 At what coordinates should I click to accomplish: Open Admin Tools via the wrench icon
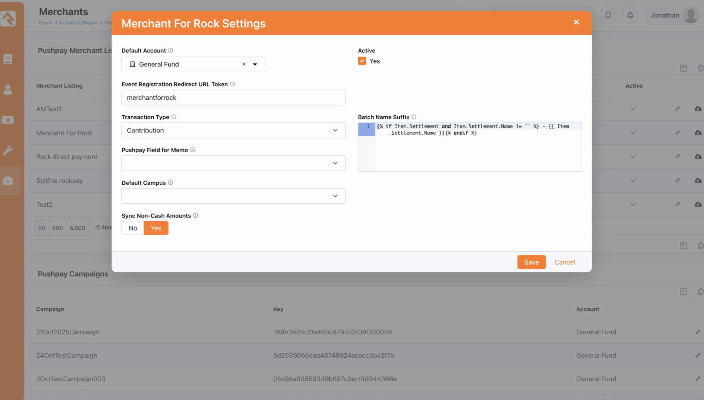[x=8, y=150]
